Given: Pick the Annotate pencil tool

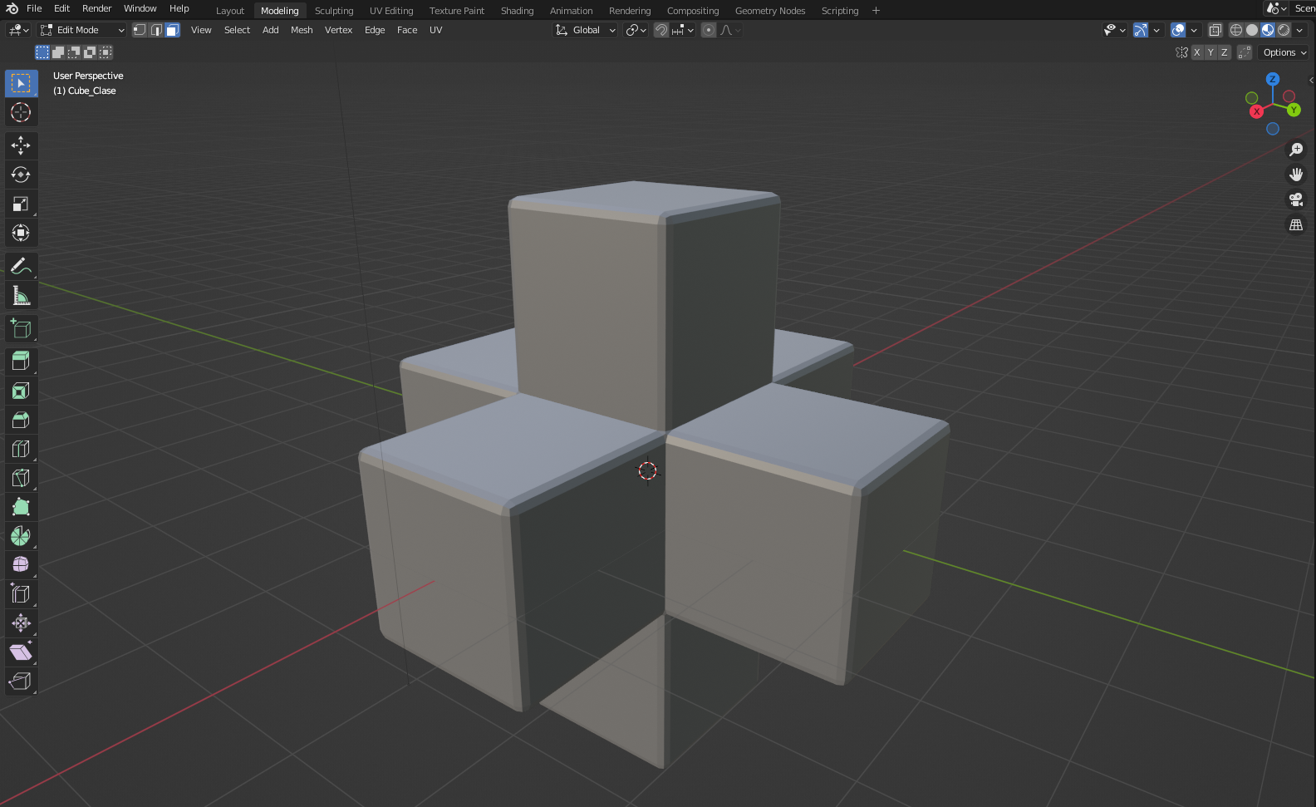Looking at the screenshot, I should tap(21, 266).
